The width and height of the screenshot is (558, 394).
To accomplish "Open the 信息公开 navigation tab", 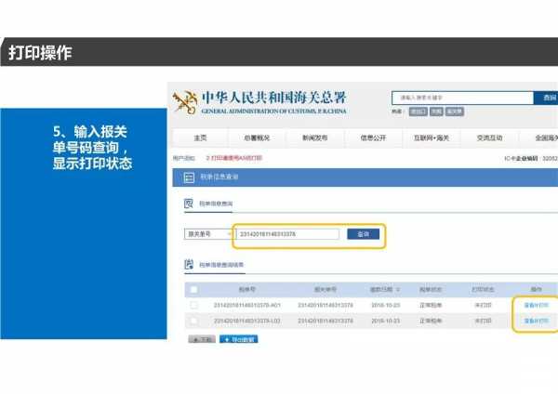I will pyautogui.click(x=374, y=138).
